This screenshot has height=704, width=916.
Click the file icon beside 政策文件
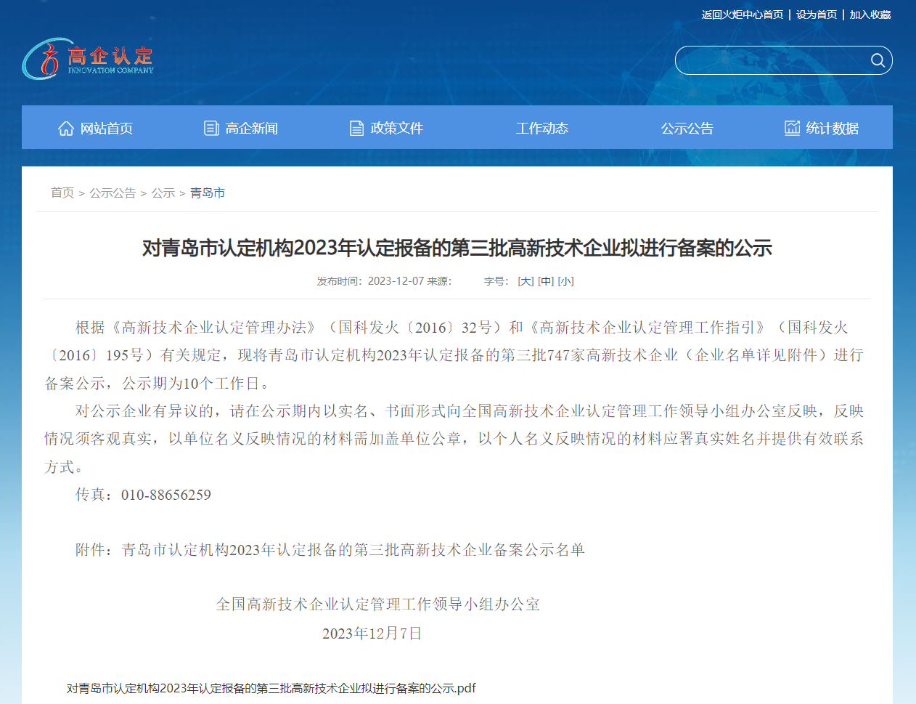(356, 129)
